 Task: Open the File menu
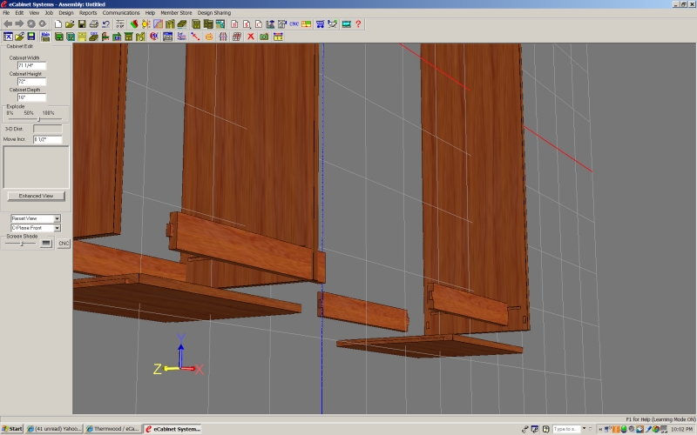[x=6, y=13]
